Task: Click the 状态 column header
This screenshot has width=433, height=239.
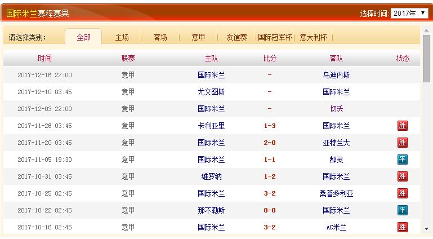Action: (403, 58)
